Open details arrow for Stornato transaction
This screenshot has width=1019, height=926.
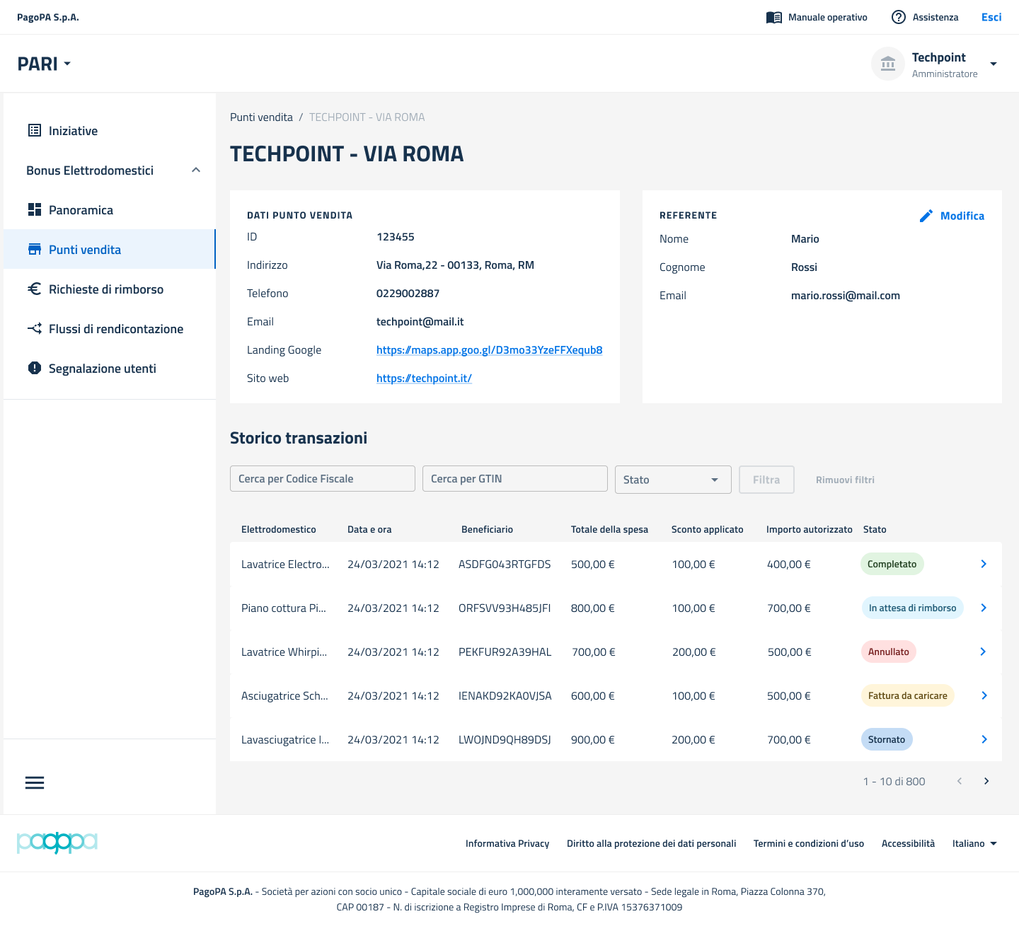[983, 739]
